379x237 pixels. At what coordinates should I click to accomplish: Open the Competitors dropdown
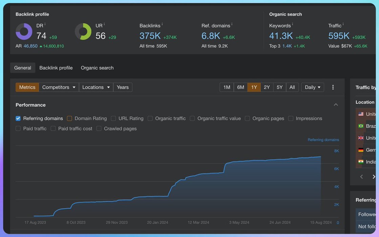pyautogui.click(x=59, y=87)
